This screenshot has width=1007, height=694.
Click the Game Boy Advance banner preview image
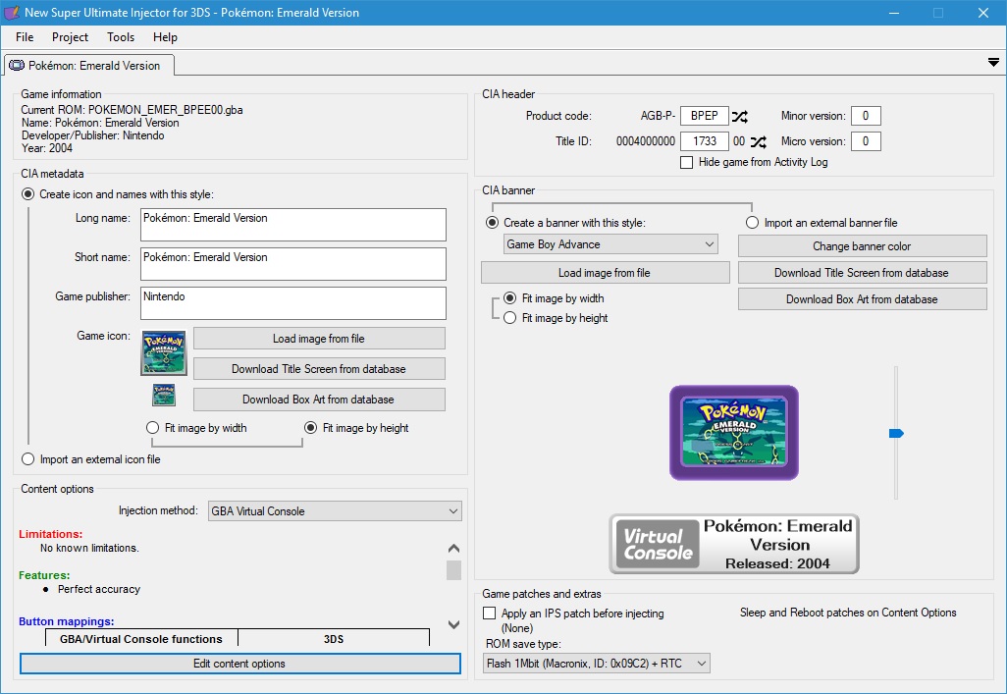734,433
